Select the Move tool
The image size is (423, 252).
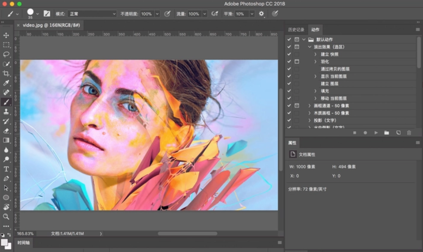coord(6,35)
